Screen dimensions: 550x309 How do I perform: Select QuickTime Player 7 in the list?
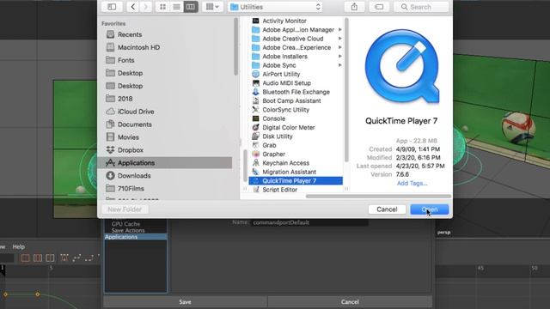[x=296, y=181]
